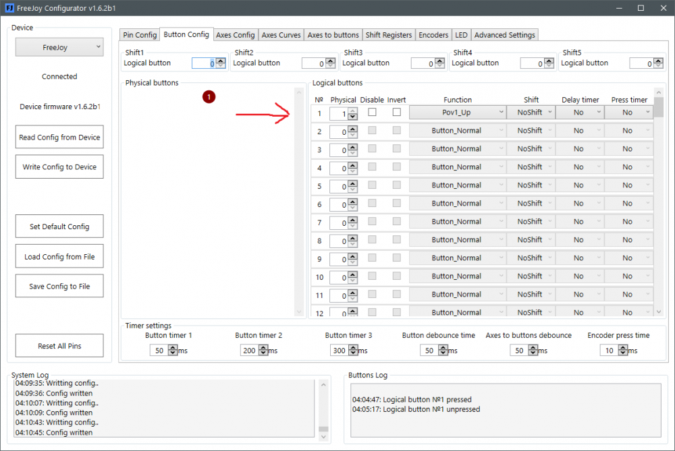Enable the Disable checkbox for logical button 1
This screenshot has height=451, width=675.
click(x=372, y=113)
